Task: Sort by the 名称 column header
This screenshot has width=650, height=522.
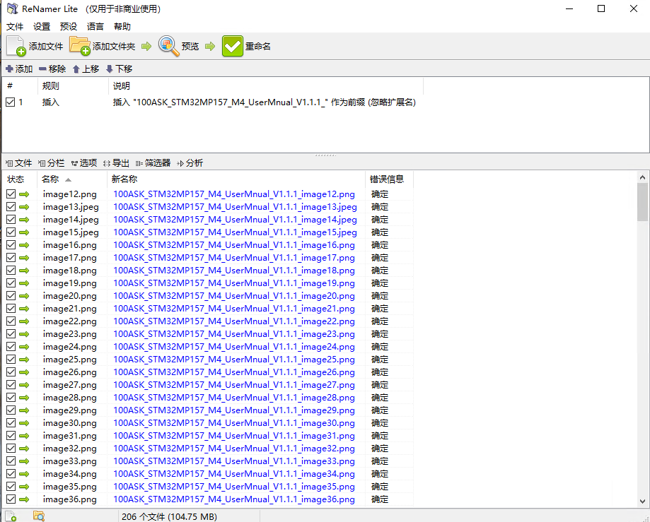Action: [x=72, y=179]
